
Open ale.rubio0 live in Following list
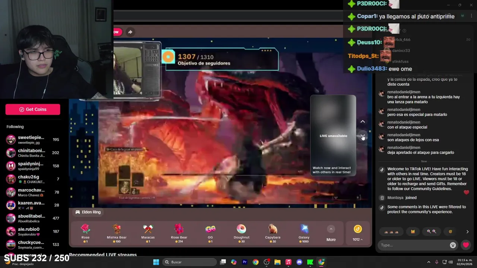tap(33, 231)
